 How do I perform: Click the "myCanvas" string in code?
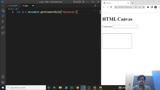69,12
